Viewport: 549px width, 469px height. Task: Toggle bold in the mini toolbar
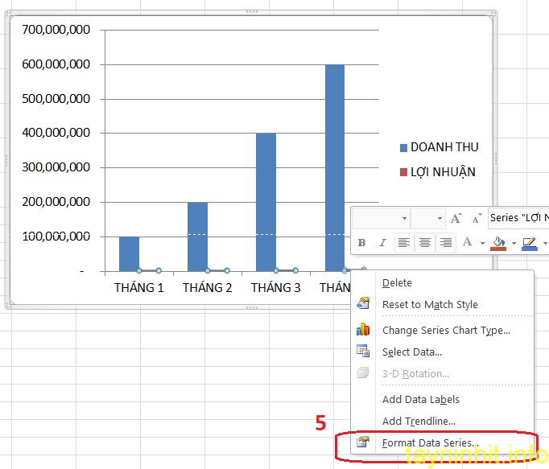(361, 243)
